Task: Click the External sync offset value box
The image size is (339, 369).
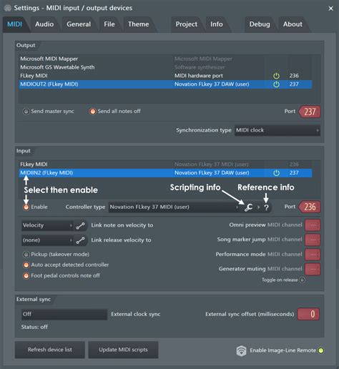Action: coord(308,314)
